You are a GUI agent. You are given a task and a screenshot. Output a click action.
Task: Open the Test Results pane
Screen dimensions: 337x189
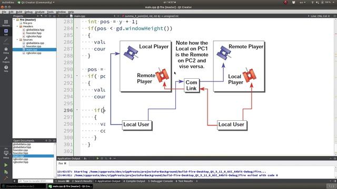click(184, 181)
